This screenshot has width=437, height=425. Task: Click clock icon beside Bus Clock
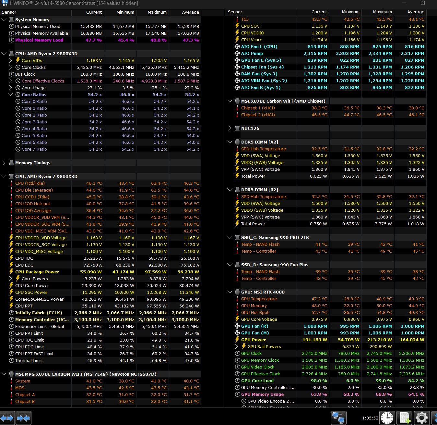(x=11, y=74)
